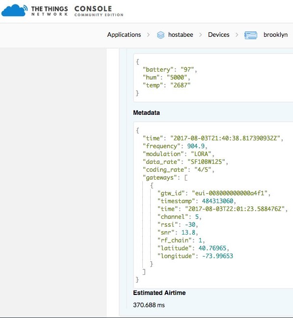This screenshot has height=318, width=293.
Task: Open hostabee application breadcrumb
Action: click(x=181, y=35)
